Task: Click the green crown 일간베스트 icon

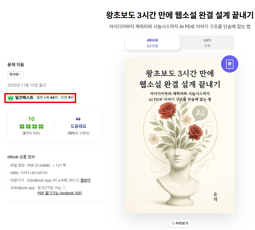Action: tap(11, 98)
